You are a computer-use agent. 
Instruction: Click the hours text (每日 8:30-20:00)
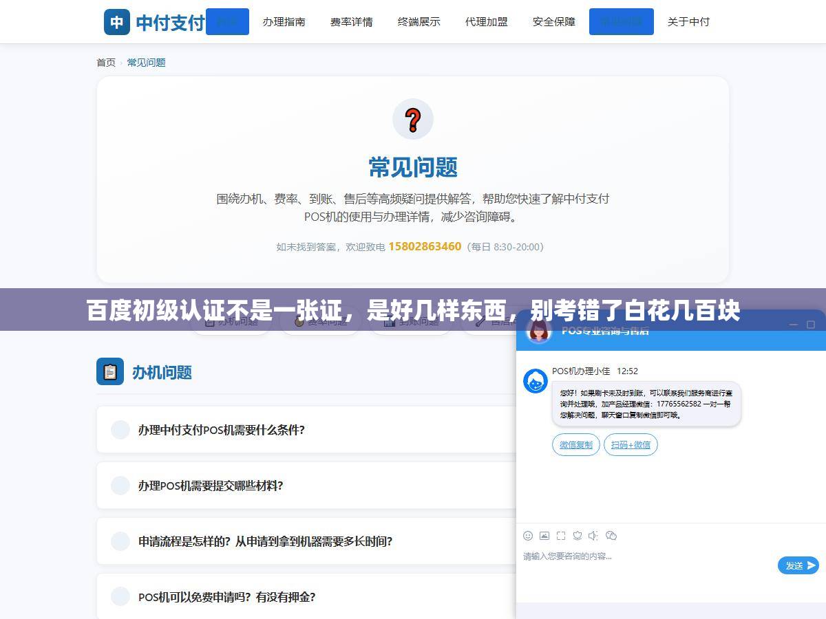pyautogui.click(x=505, y=246)
